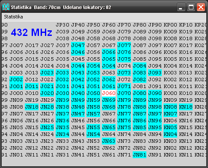Select highlighted locator JO20

click(47, 93)
